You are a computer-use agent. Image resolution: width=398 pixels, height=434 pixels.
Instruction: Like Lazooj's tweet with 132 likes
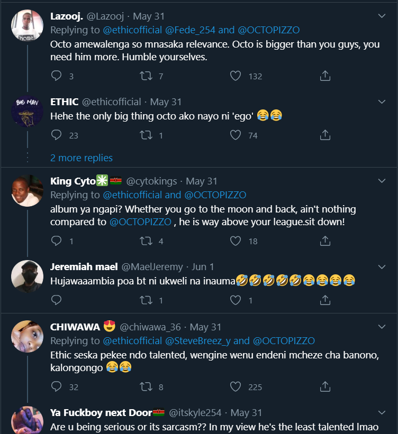[236, 76]
